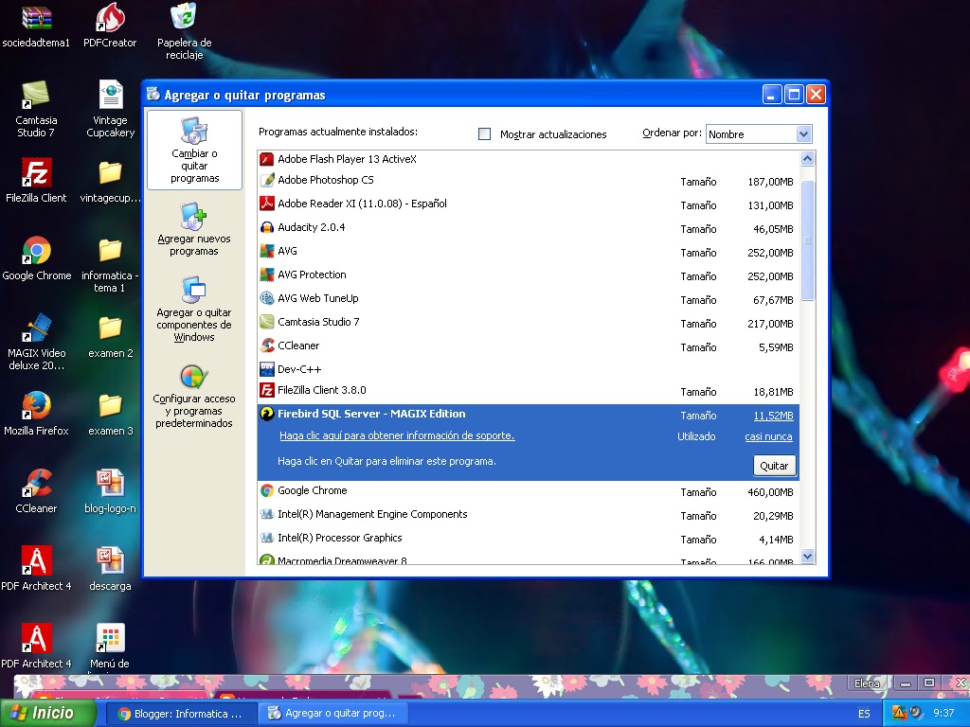Open the support information link for Firebird
The image size is (970, 727).
pos(397,435)
